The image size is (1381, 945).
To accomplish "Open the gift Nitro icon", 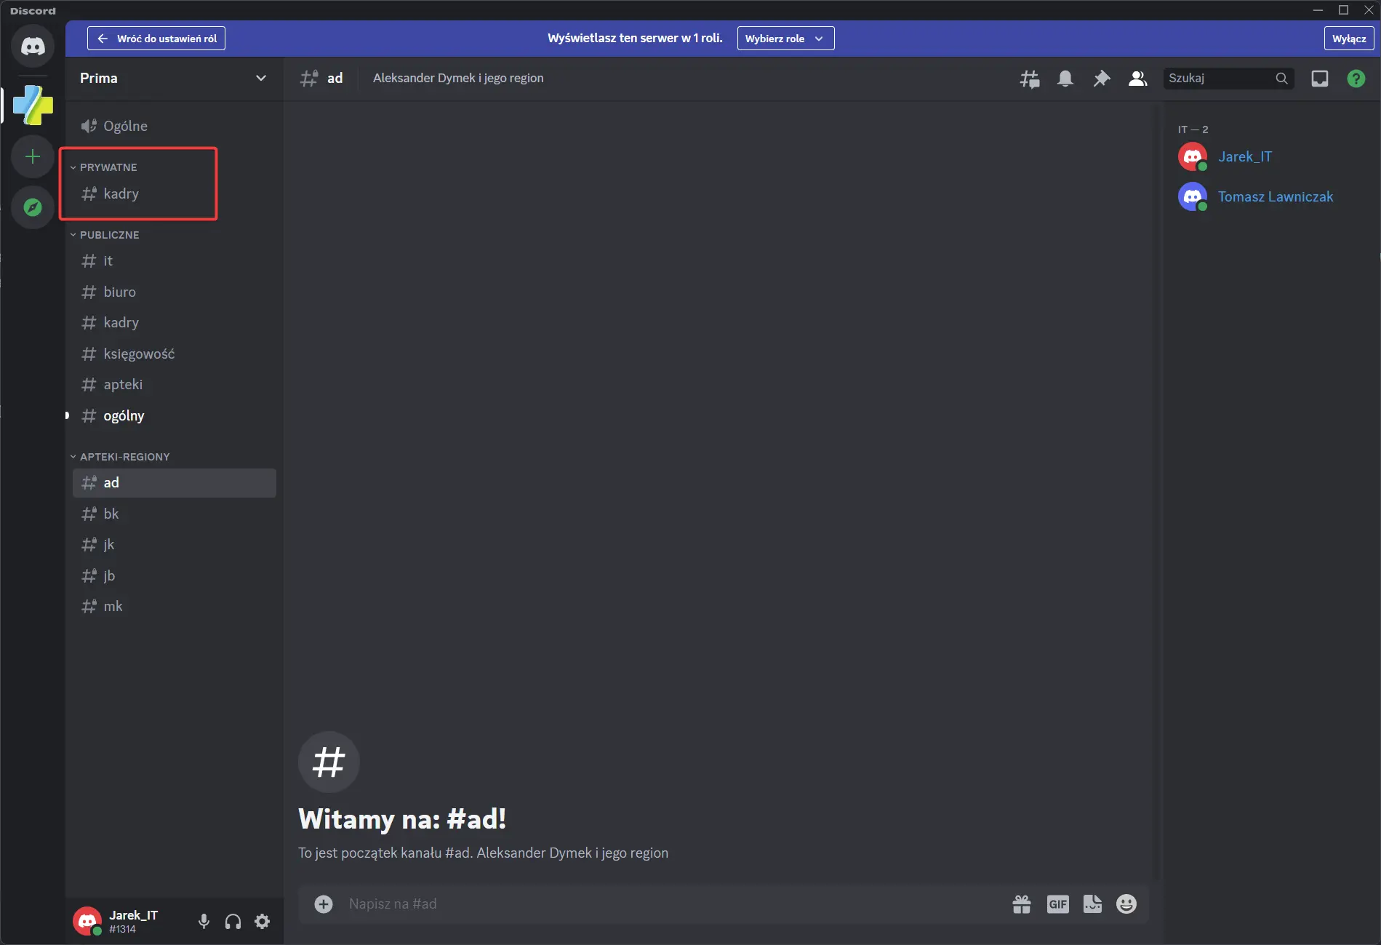I will tap(1022, 904).
